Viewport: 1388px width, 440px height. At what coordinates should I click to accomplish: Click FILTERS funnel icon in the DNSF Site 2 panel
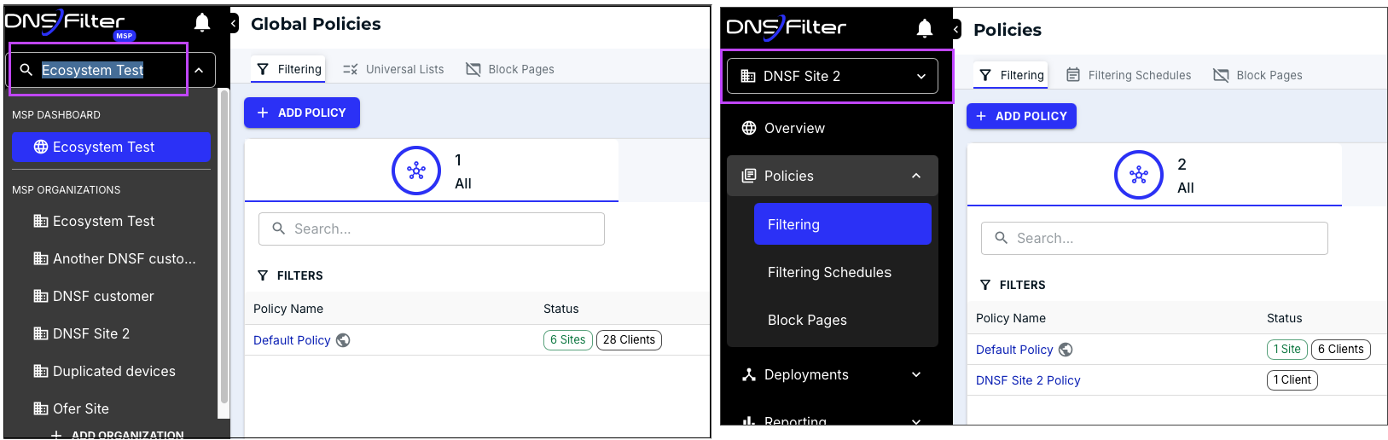(x=985, y=285)
